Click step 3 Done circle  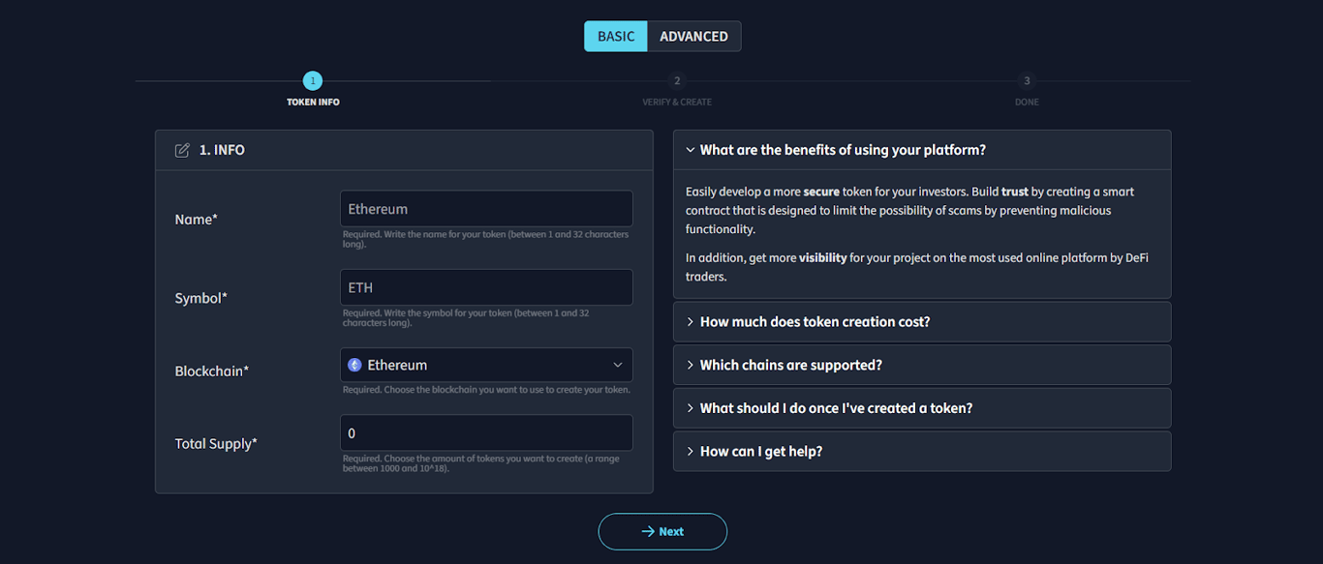click(1027, 81)
